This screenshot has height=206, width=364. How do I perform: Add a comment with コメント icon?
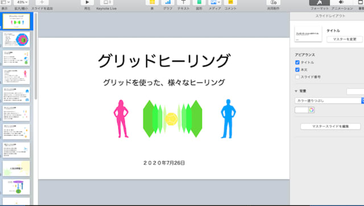(230, 2)
